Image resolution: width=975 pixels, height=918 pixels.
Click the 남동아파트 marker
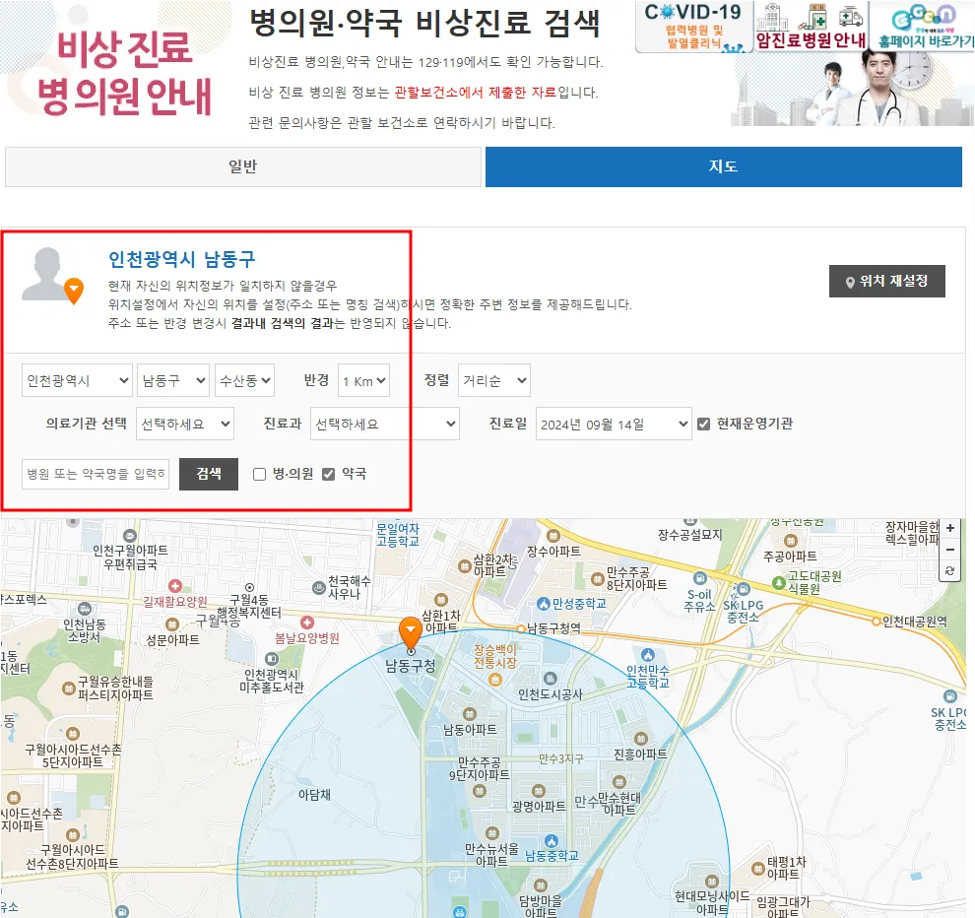pos(470,713)
